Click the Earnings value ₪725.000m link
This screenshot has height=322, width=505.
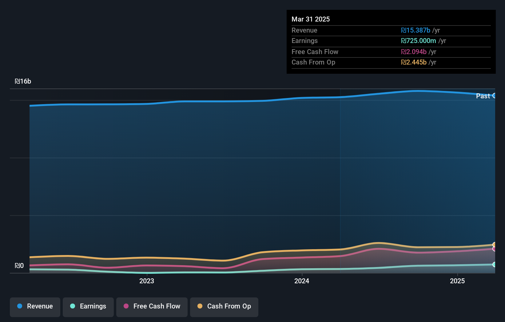pyautogui.click(x=419, y=41)
